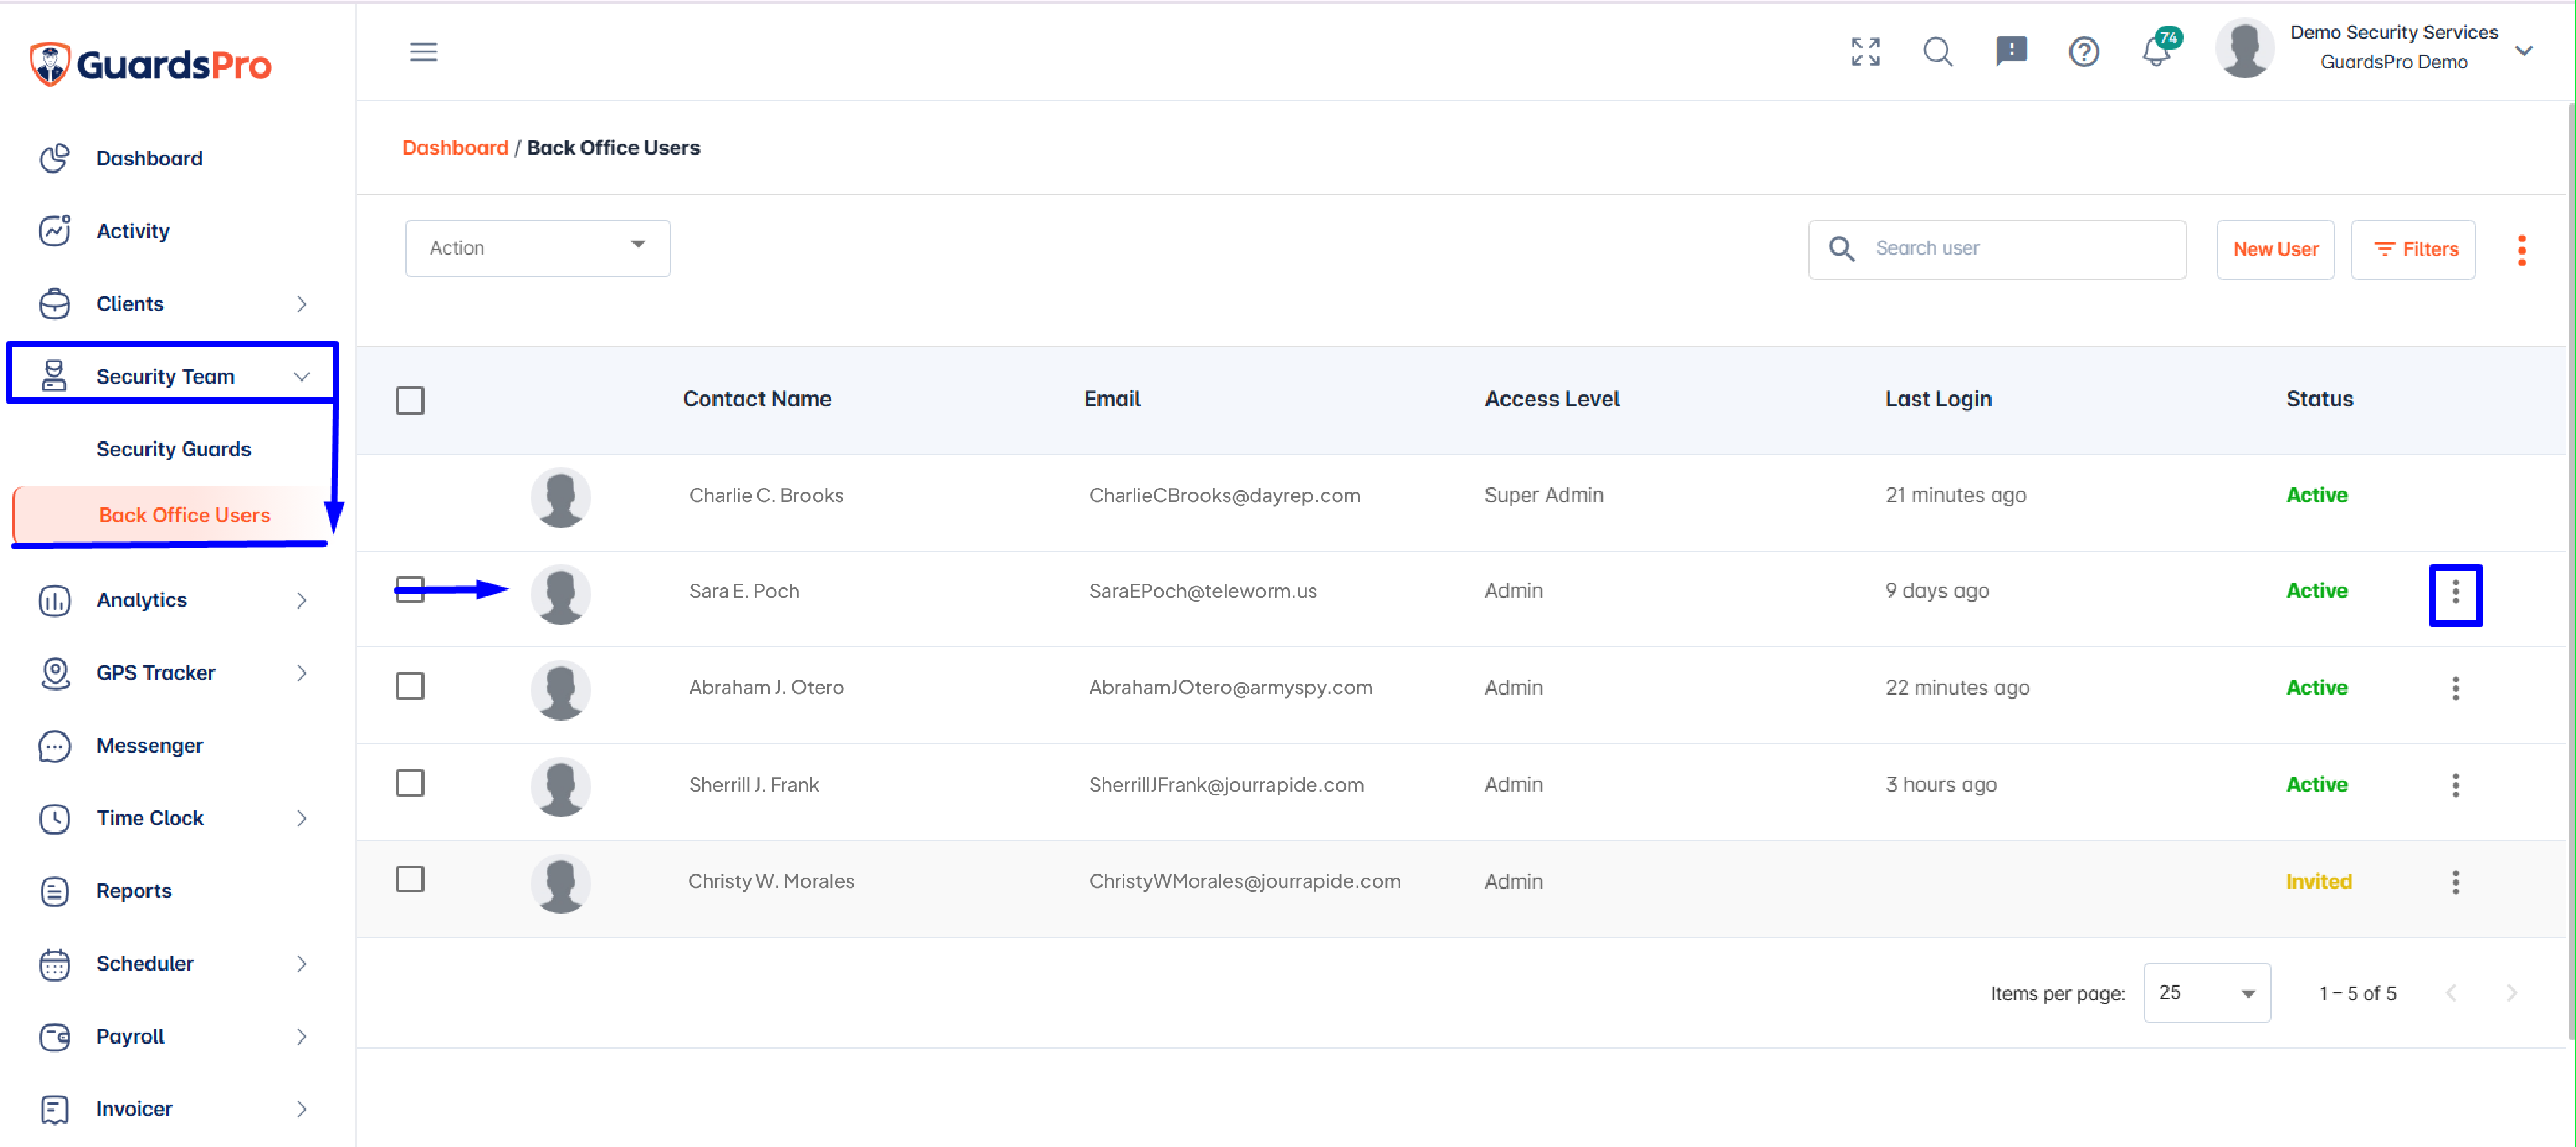The width and height of the screenshot is (2576, 1147).
Task: Open Messenger in the sidebar
Action: coord(149,746)
